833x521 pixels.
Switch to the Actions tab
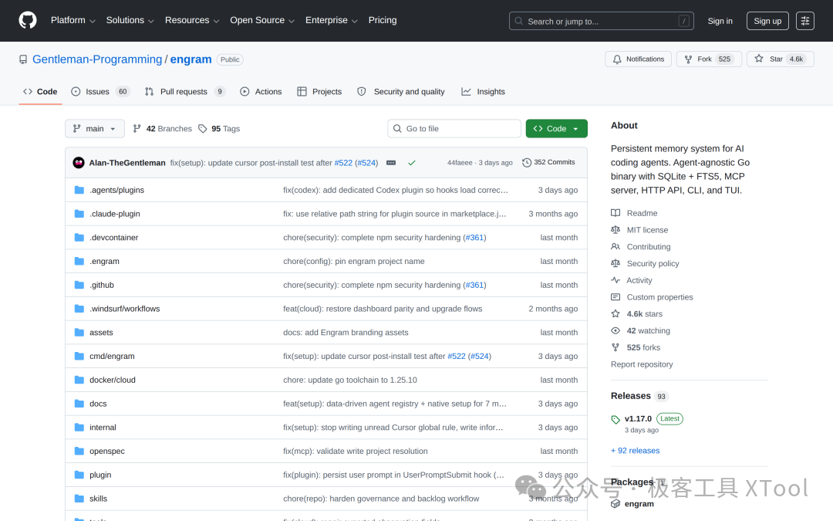pyautogui.click(x=261, y=91)
